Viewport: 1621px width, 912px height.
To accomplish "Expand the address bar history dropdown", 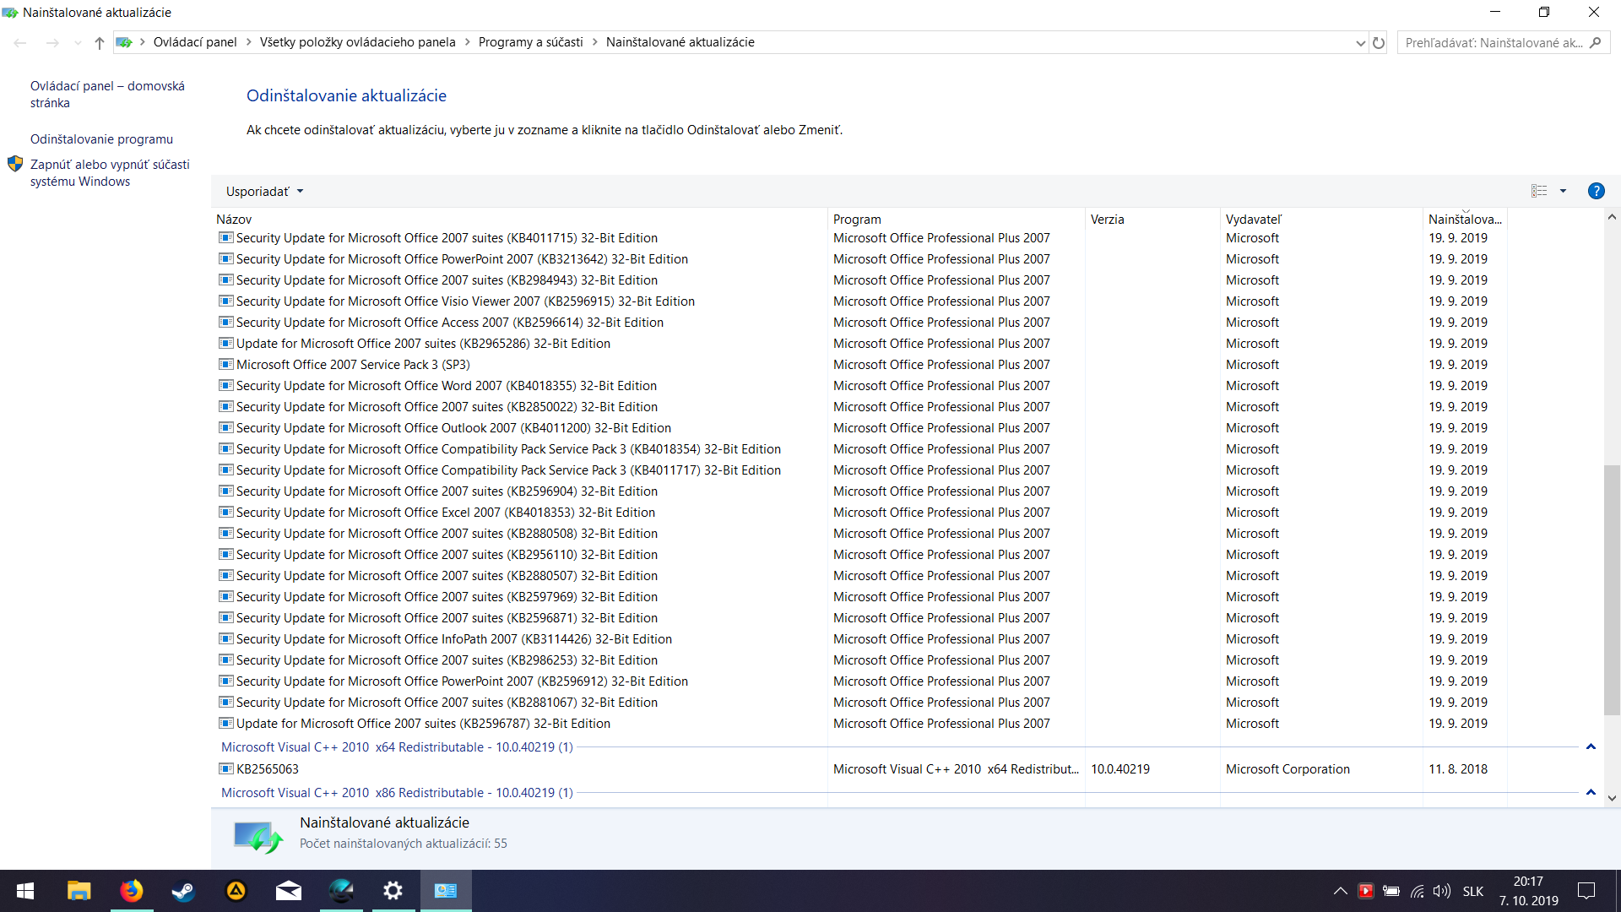I will click(1360, 43).
